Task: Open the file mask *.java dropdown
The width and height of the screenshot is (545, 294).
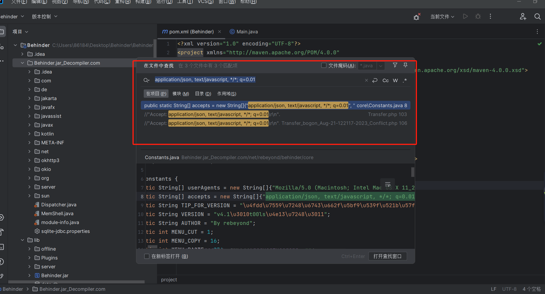Action: pyautogui.click(x=381, y=66)
